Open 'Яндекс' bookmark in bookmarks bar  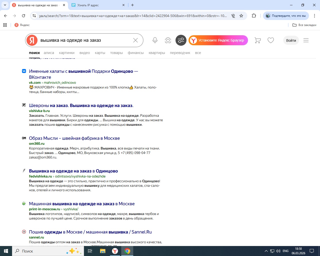(x=22, y=25)
